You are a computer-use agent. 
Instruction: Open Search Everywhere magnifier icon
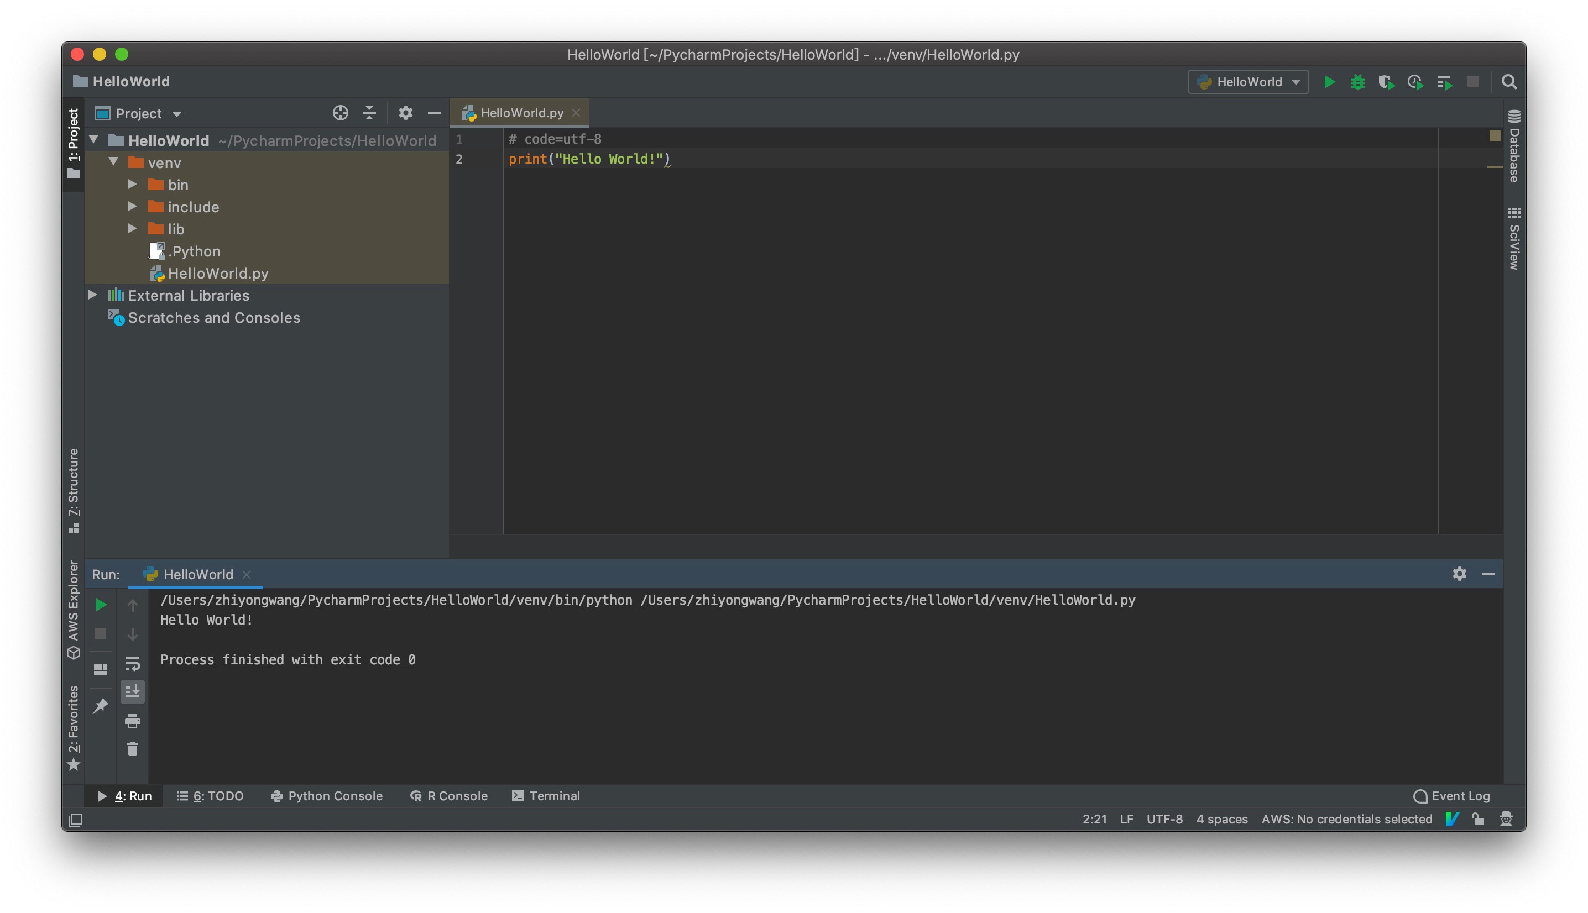coord(1509,82)
